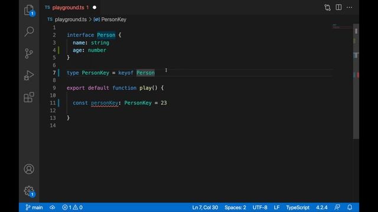Click line number 7 in the gutter

pyautogui.click(x=54, y=72)
